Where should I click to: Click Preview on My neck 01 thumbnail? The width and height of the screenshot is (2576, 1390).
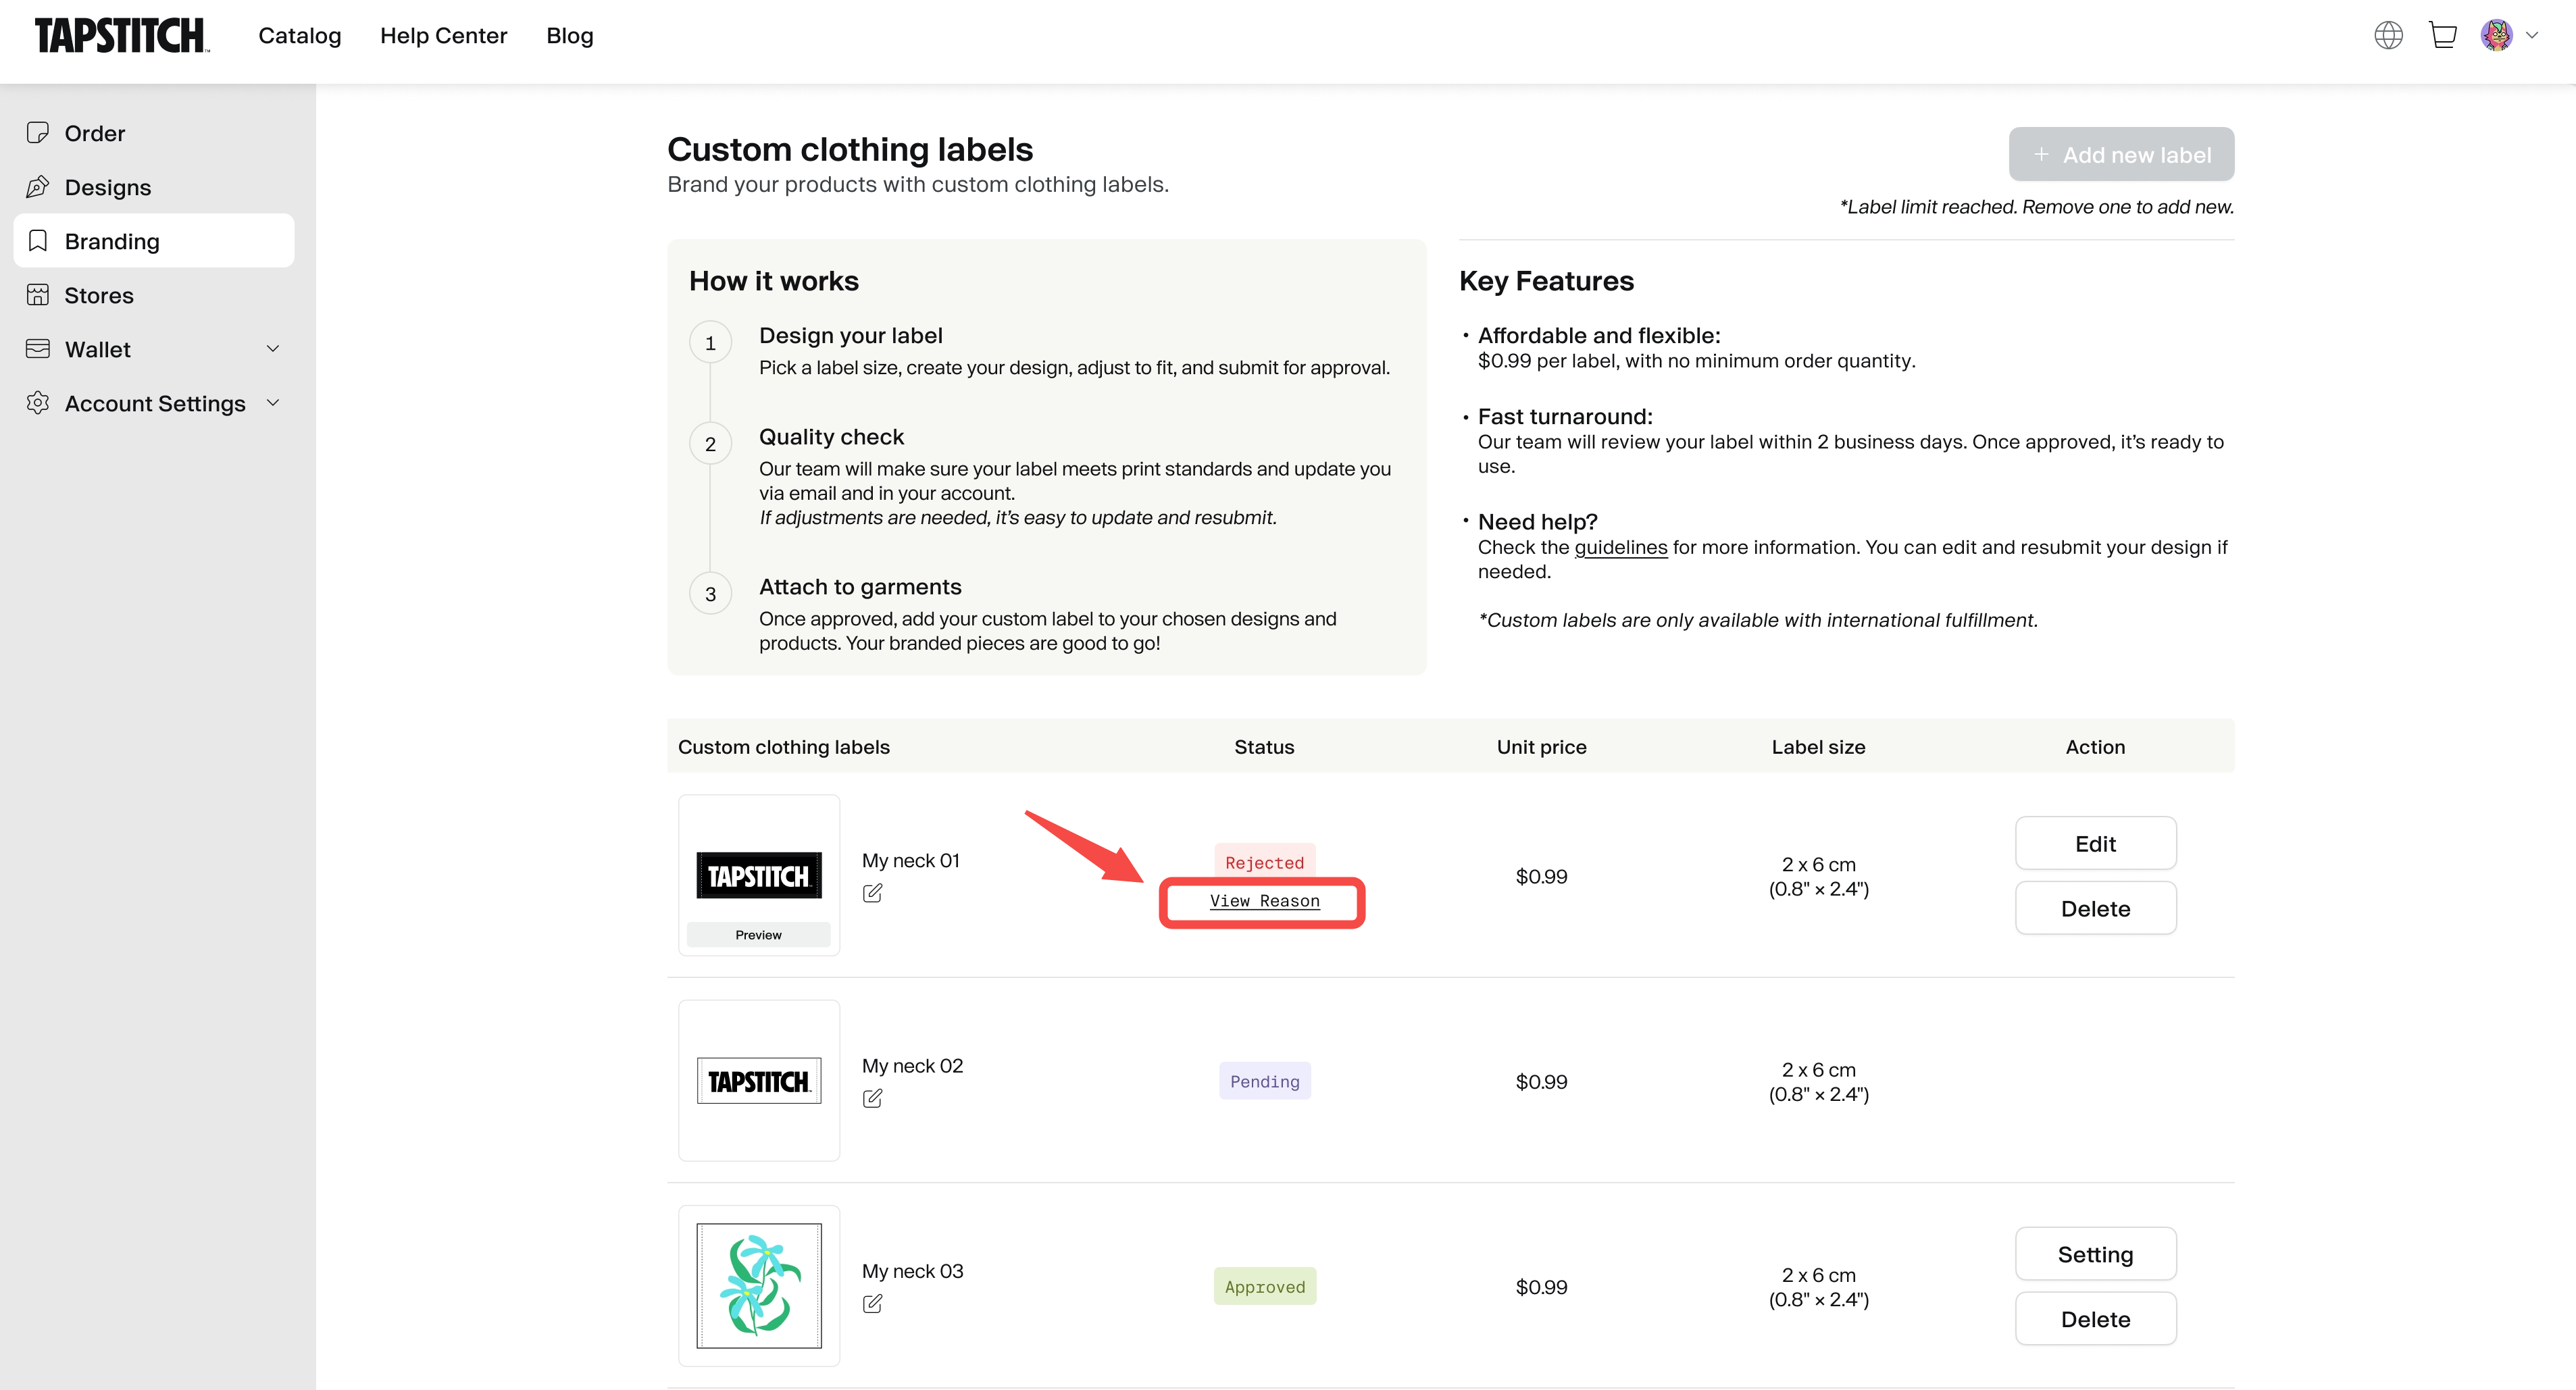[758, 935]
